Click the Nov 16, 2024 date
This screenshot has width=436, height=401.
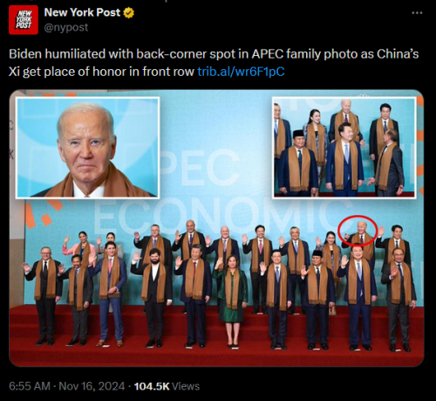(x=92, y=386)
